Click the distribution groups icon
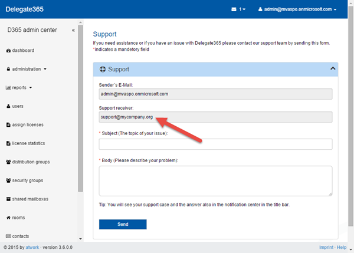Screen dimensions: 354x253 (x=8, y=162)
